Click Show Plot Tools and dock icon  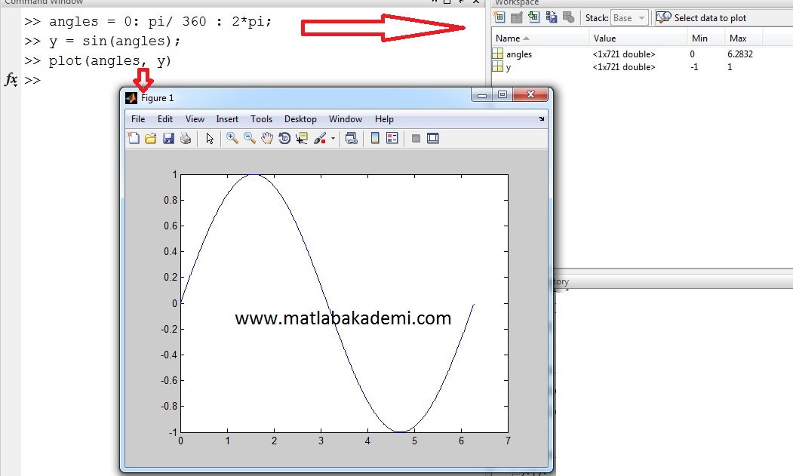[x=433, y=138]
